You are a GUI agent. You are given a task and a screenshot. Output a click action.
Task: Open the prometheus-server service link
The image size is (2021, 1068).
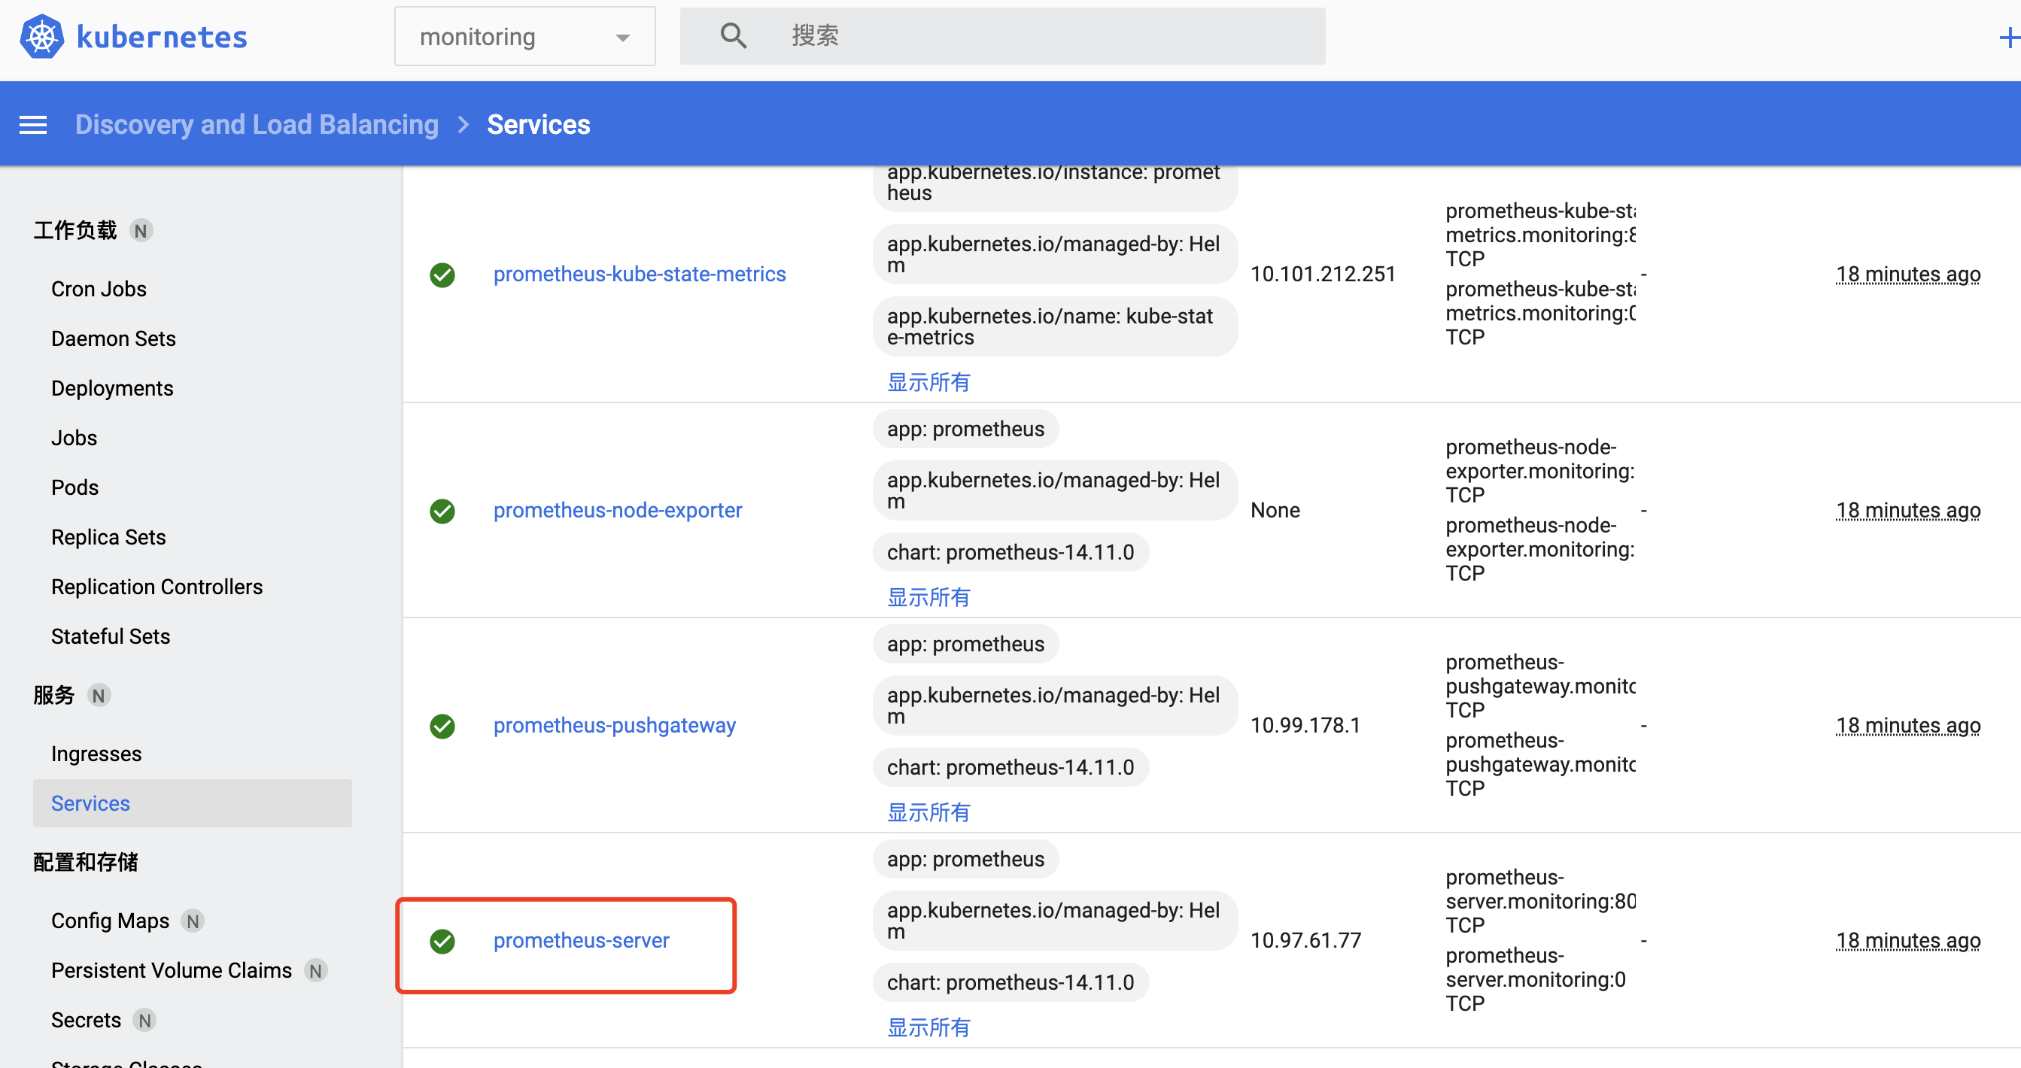(x=582, y=940)
